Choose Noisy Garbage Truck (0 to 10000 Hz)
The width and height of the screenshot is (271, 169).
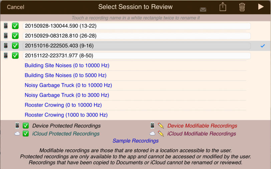point(68,85)
